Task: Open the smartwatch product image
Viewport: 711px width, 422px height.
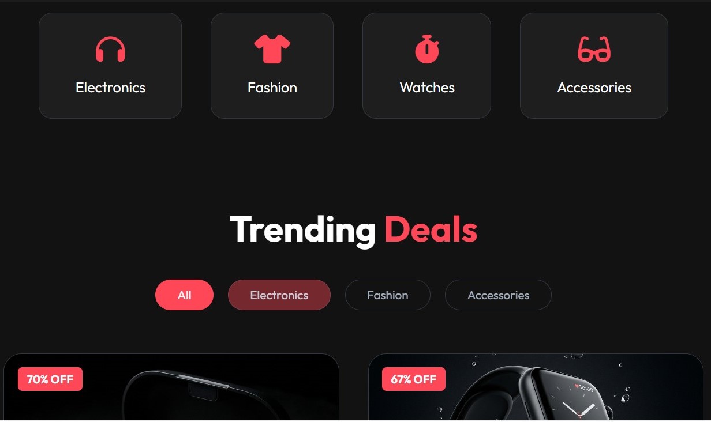Action: (x=536, y=387)
